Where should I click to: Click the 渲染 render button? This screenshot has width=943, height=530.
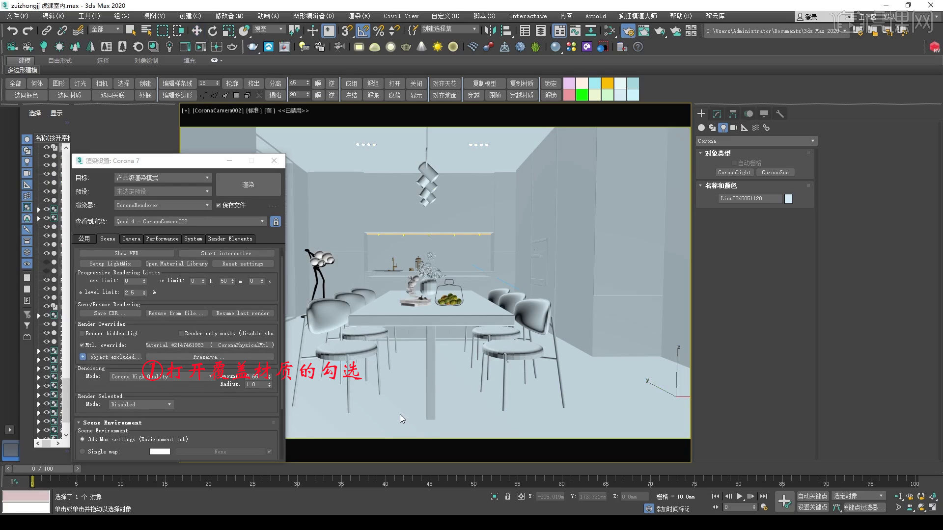pos(248,185)
